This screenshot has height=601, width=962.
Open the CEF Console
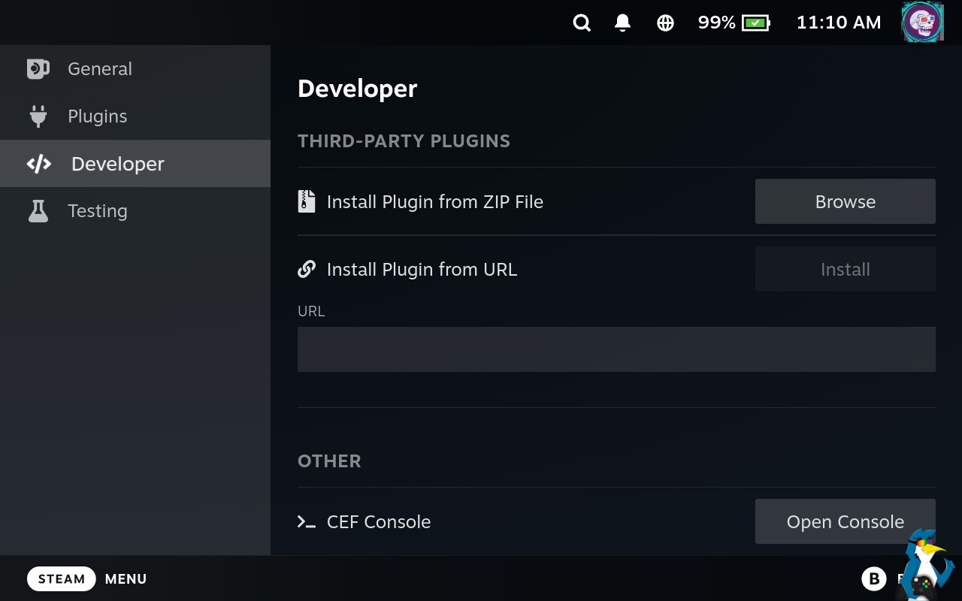tap(846, 521)
